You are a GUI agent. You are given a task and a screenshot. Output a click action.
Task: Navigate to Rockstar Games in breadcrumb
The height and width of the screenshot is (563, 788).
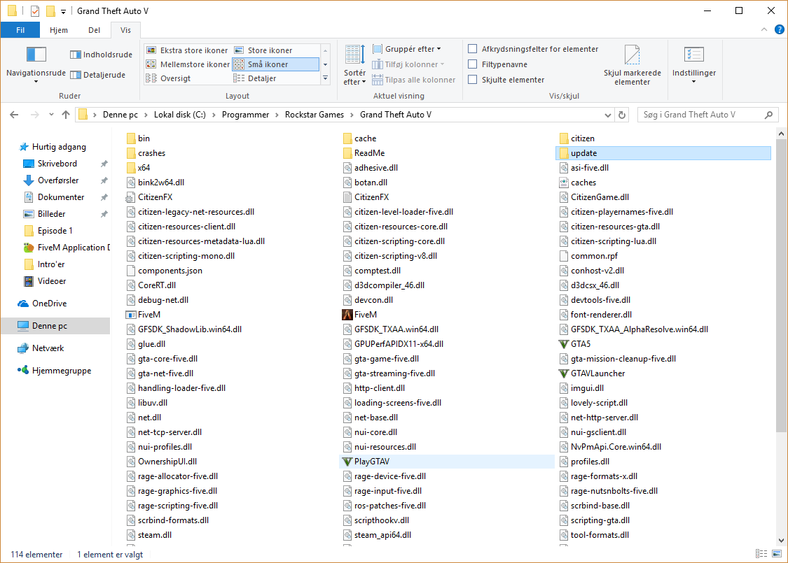click(x=314, y=115)
